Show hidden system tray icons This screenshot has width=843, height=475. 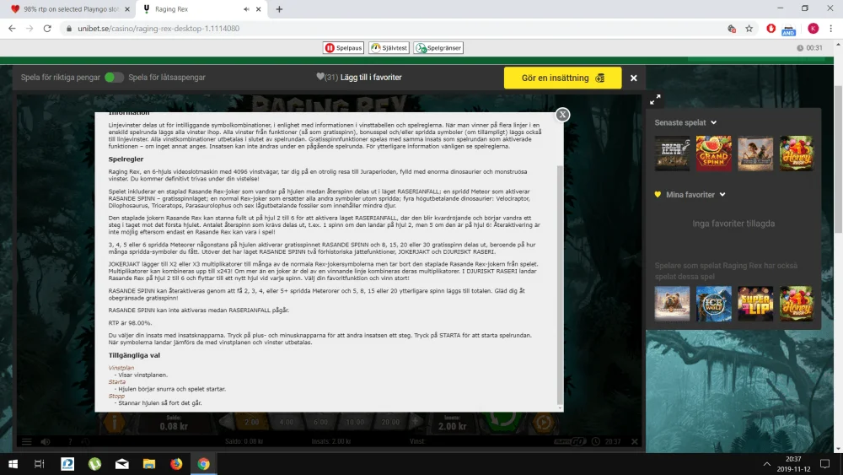pyautogui.click(x=766, y=464)
